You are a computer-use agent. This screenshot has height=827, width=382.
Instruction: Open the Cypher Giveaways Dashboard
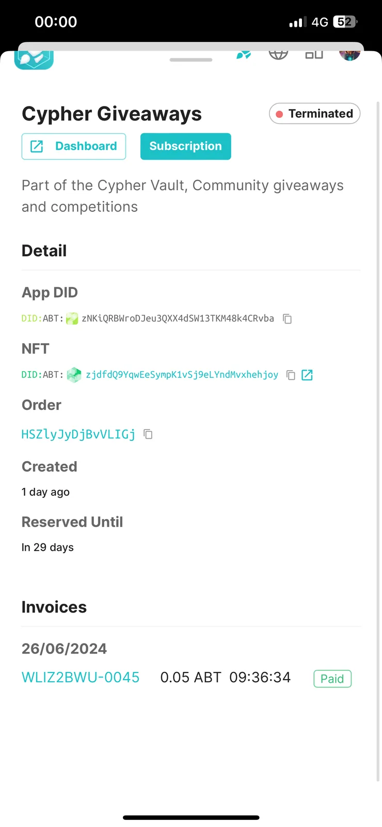click(x=74, y=146)
